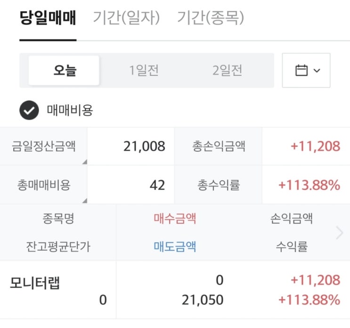
Task: Click the 손익금액 column header
Action: (292, 219)
